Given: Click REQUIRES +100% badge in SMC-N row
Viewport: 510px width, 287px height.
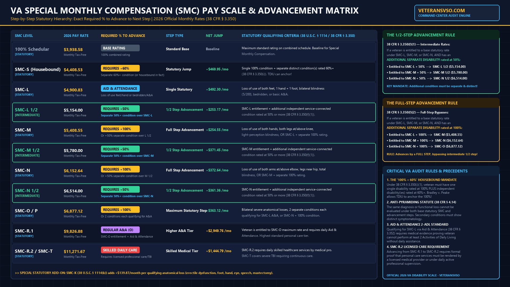Looking at the screenshot, I should point(120,169).
